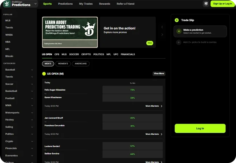Switch to the POLITICS tab
Image resolution: width=236 pixels, height=163 pixels.
click(x=99, y=54)
